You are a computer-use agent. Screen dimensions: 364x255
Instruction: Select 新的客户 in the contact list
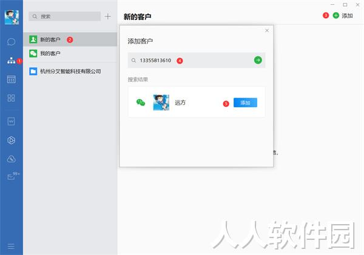[x=70, y=39]
